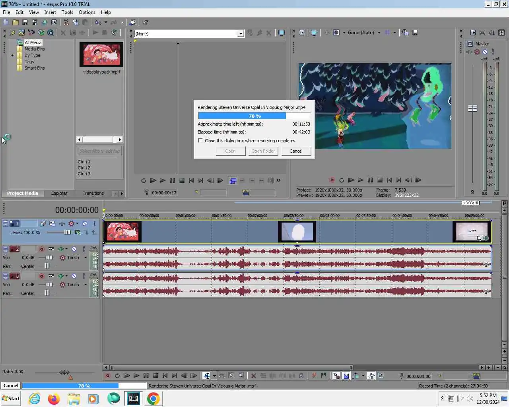Arm audio track 2 for record
Image resolution: width=509 pixels, height=407 pixels.
[41, 249]
